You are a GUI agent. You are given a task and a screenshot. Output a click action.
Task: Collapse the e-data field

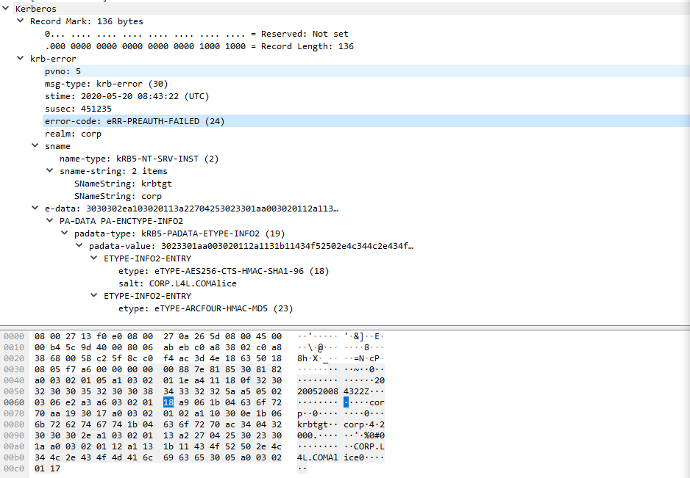[x=35, y=209]
